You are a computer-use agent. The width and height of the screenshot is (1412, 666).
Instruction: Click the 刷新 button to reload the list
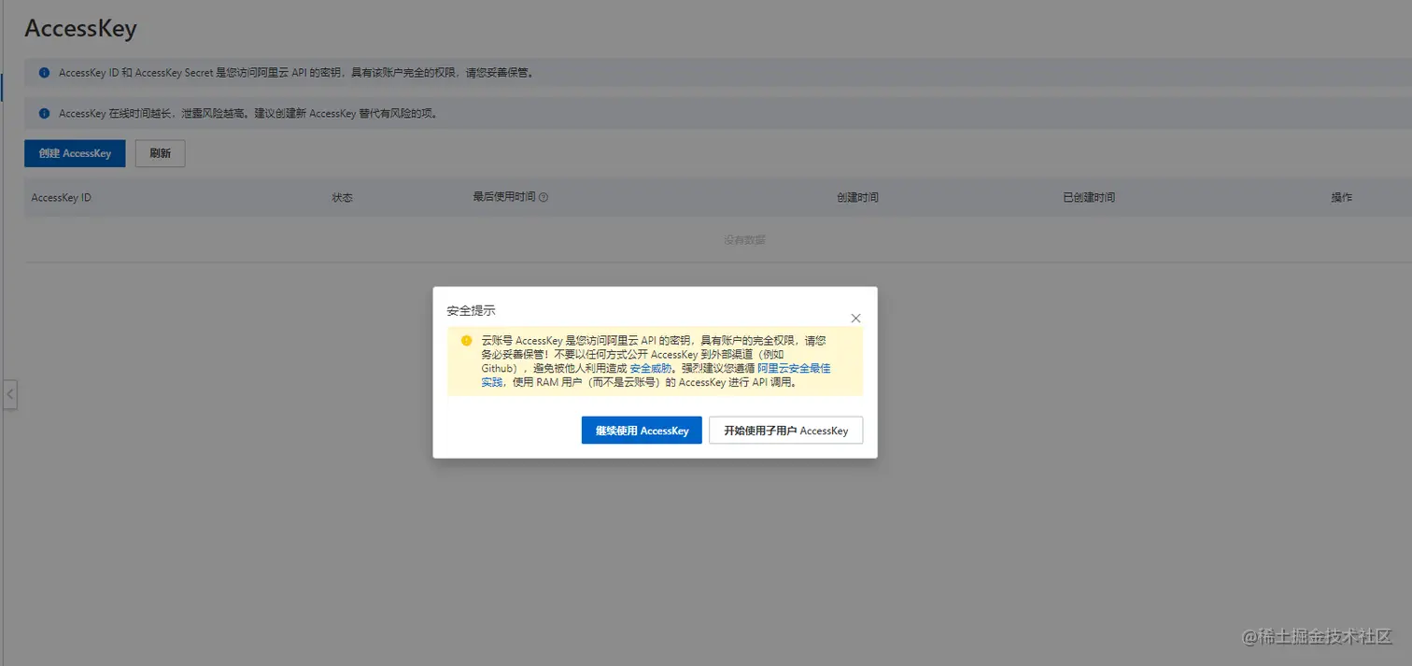click(x=159, y=152)
